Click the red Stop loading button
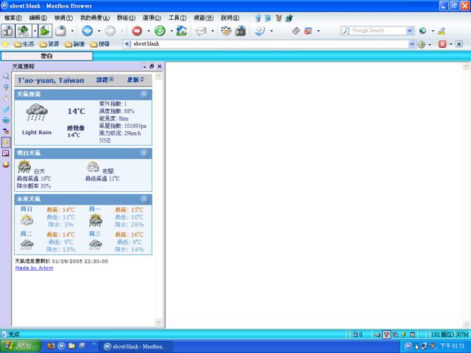 click(x=137, y=31)
